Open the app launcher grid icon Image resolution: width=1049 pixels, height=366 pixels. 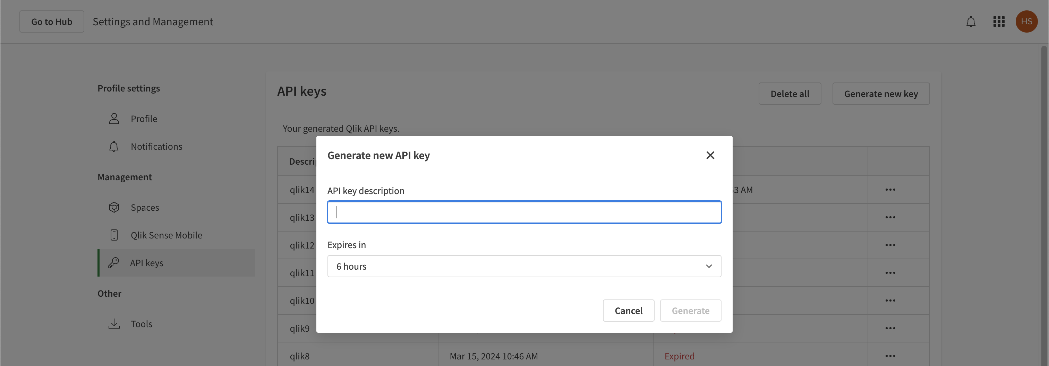tap(998, 21)
